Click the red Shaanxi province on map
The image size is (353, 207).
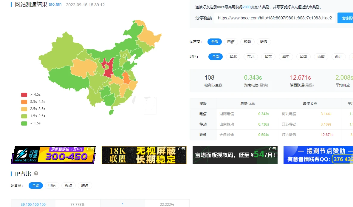108,70
